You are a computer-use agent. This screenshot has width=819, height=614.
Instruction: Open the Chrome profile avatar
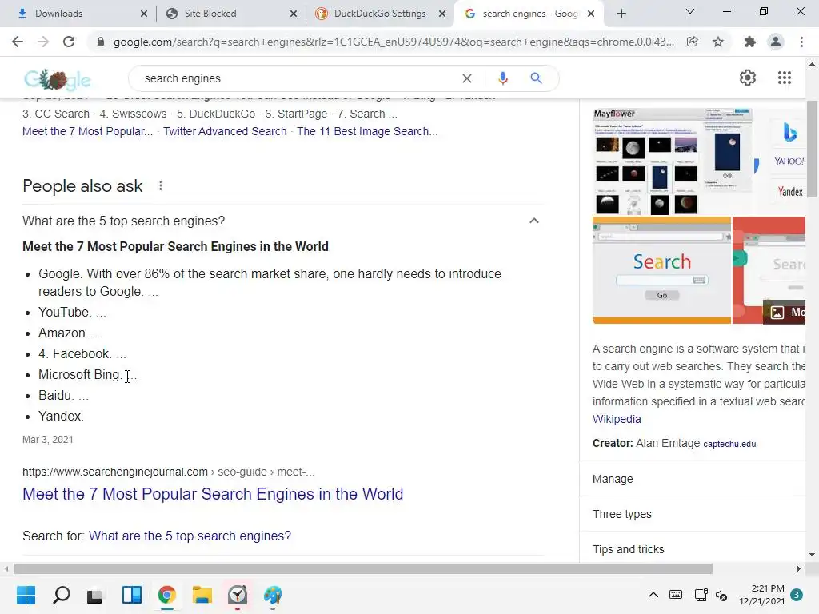[776, 42]
